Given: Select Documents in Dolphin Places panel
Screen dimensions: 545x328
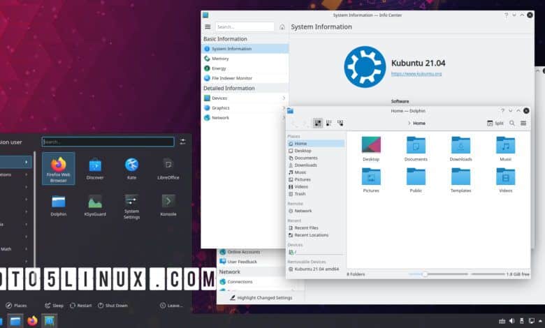Looking at the screenshot, I should (x=316, y=158).
